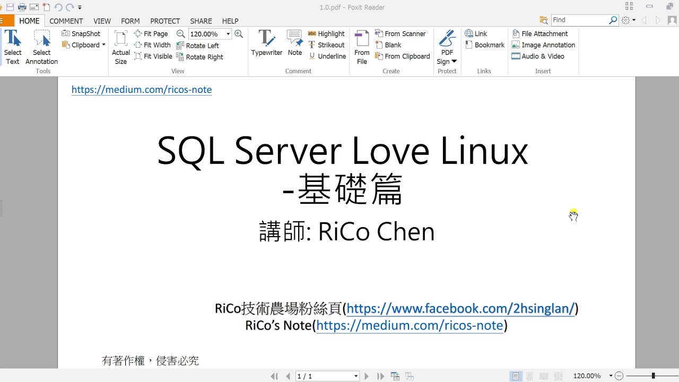Click the new blank page icon in quick access toolbar
The height and width of the screenshot is (382, 679).
click(x=46, y=7)
